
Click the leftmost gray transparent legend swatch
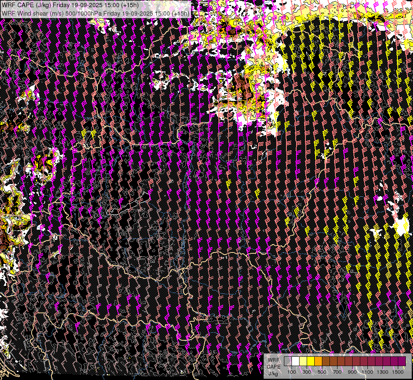click(288, 361)
